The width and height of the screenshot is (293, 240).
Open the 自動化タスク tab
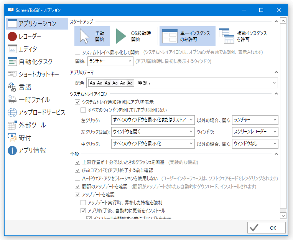(x=37, y=61)
